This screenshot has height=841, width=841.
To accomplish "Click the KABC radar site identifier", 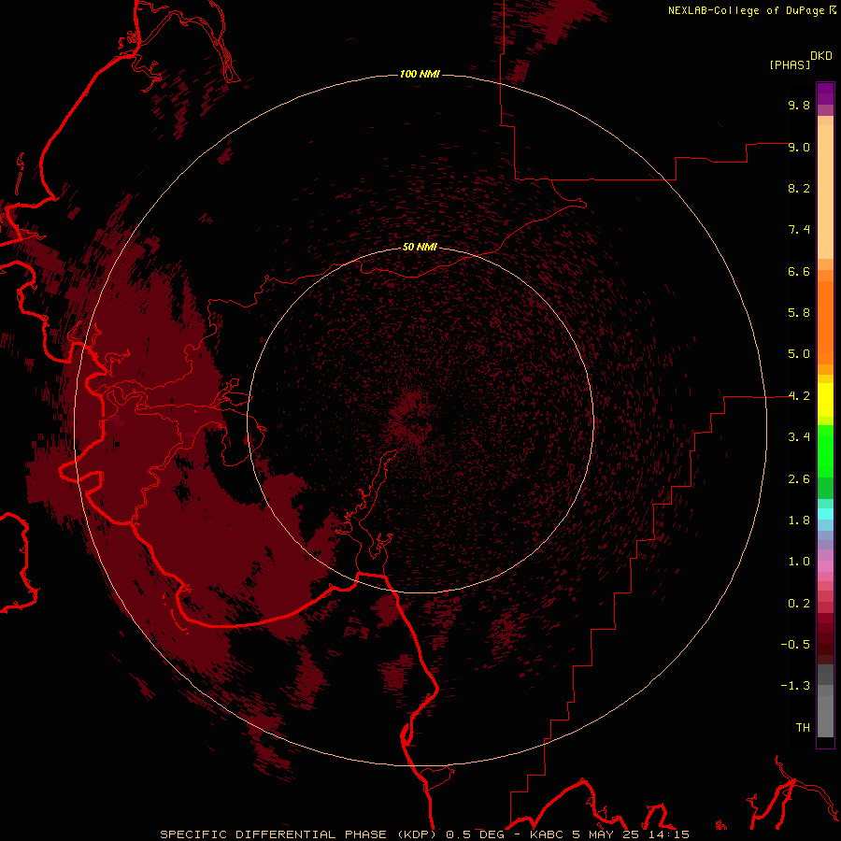I will point(547,834).
